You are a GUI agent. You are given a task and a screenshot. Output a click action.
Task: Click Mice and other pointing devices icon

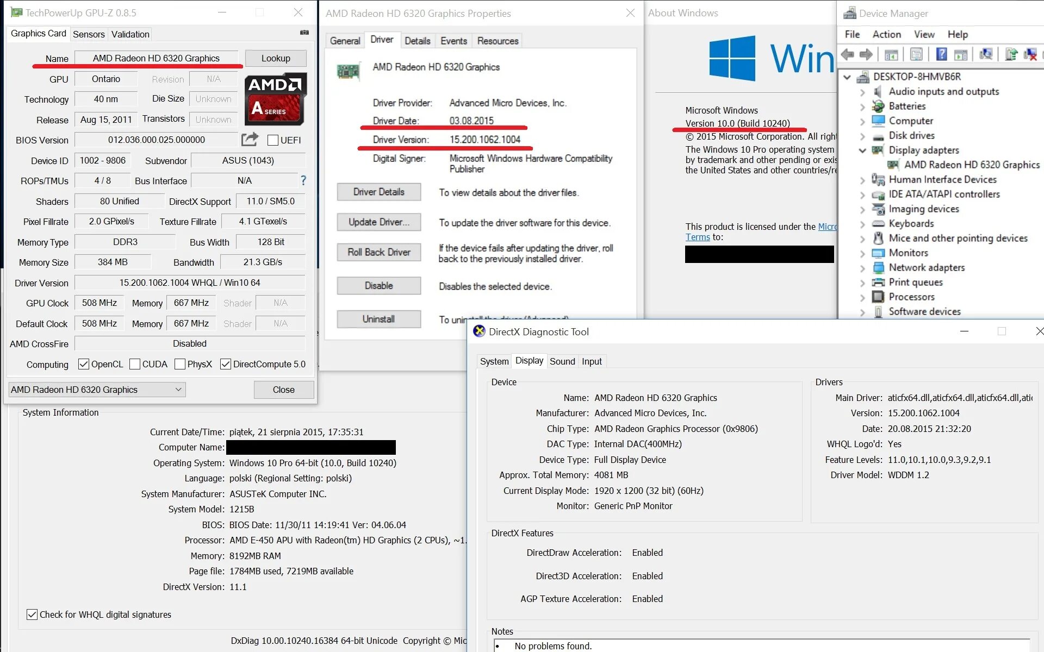pyautogui.click(x=878, y=238)
